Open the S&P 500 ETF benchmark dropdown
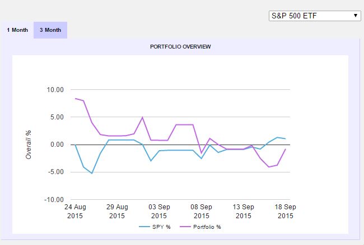The height and width of the screenshot is (245, 364). pos(315,16)
